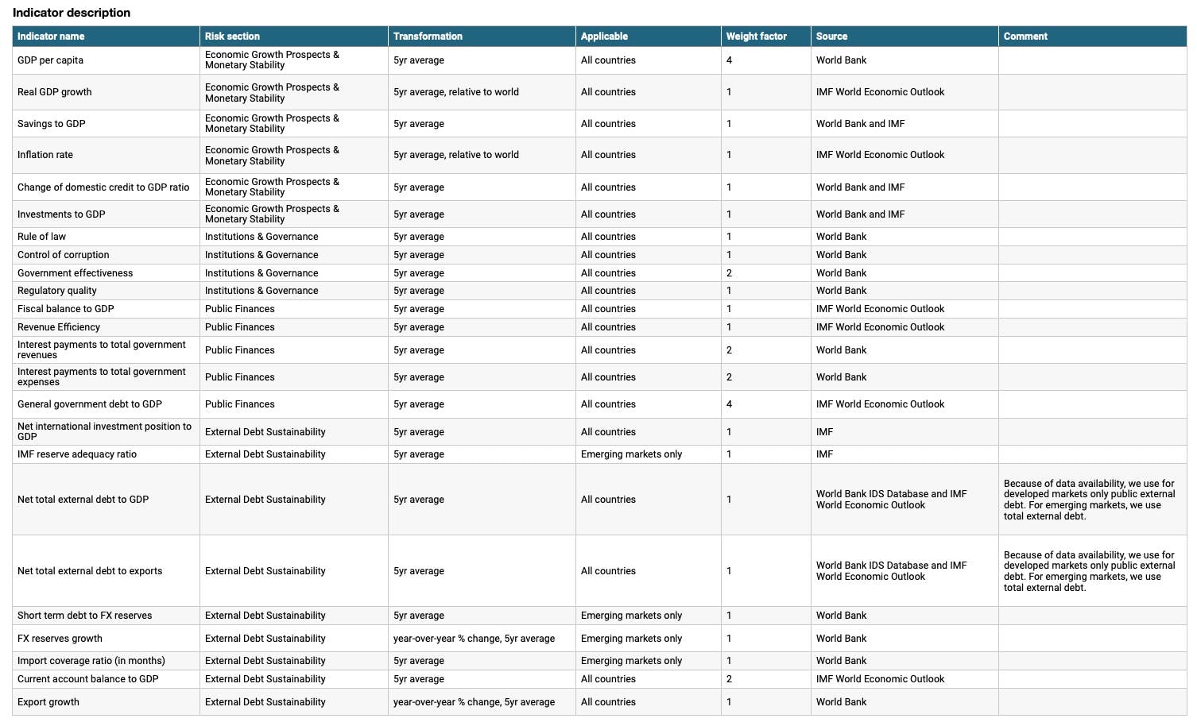
Task: Click 'Net total external debt to GDP'
Action: click(x=83, y=500)
